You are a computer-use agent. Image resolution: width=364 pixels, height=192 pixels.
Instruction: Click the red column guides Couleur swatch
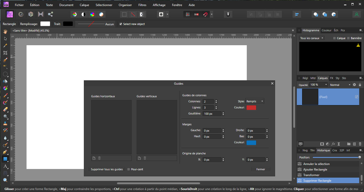pos(251,108)
